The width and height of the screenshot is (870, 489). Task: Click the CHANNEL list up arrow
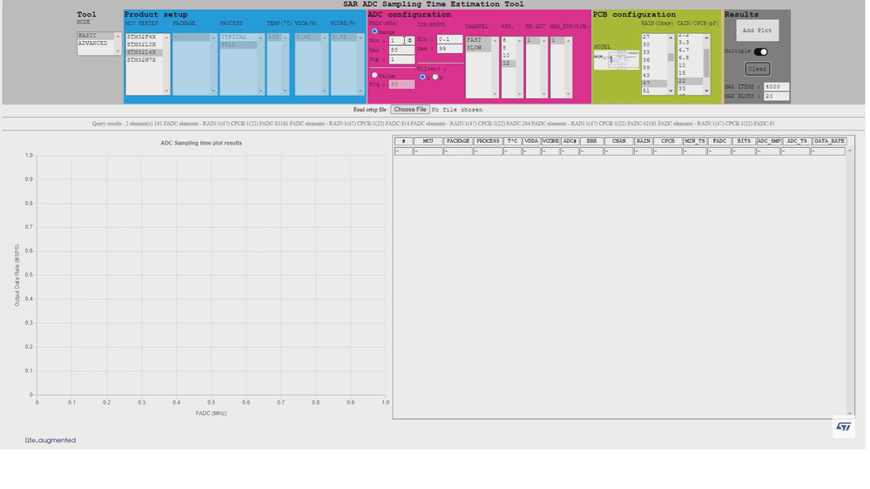point(495,41)
